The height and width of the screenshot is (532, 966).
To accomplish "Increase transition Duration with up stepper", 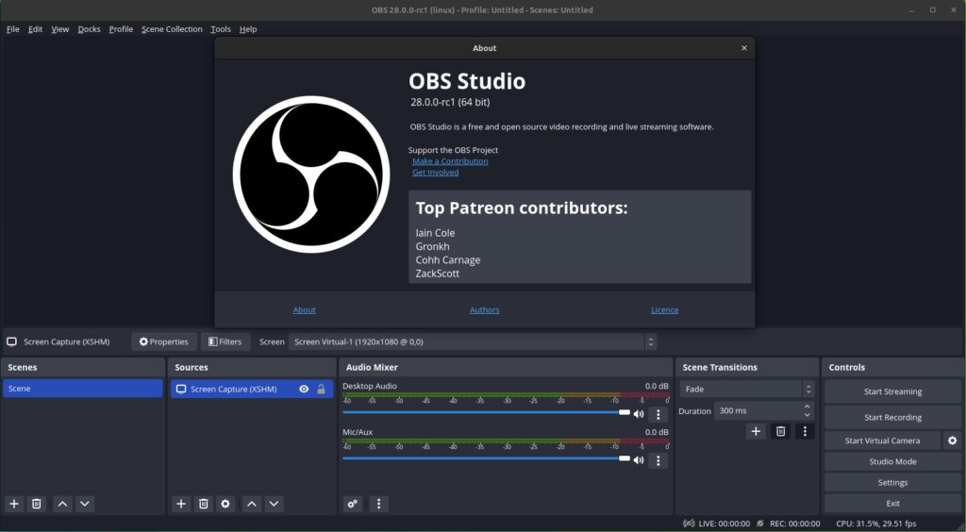I will 808,407.
